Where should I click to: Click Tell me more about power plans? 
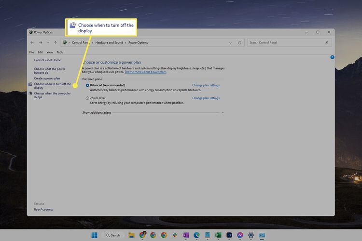tap(145, 72)
